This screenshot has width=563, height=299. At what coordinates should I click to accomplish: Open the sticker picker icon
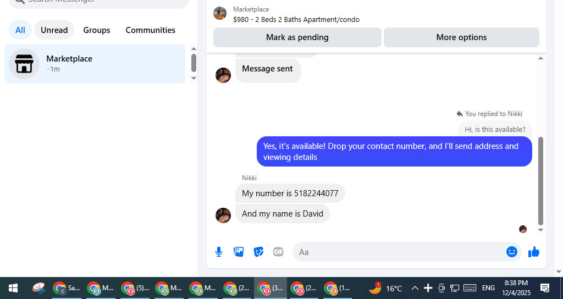coord(258,252)
